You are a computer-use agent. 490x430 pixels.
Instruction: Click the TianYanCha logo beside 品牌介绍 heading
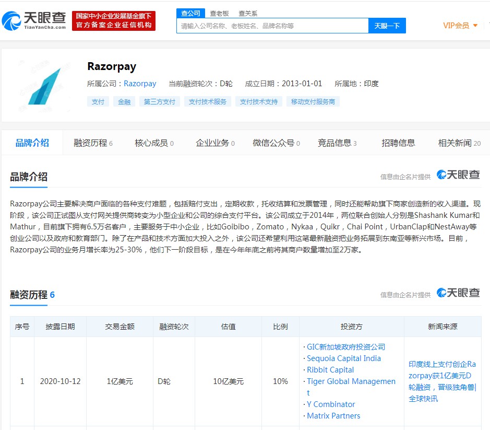pyautogui.click(x=458, y=175)
